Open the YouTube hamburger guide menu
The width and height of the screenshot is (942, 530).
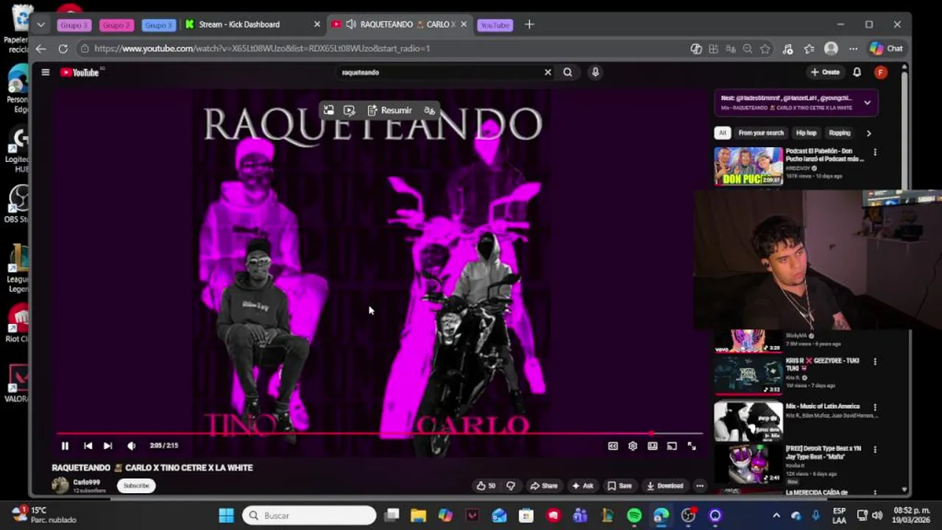coord(45,72)
